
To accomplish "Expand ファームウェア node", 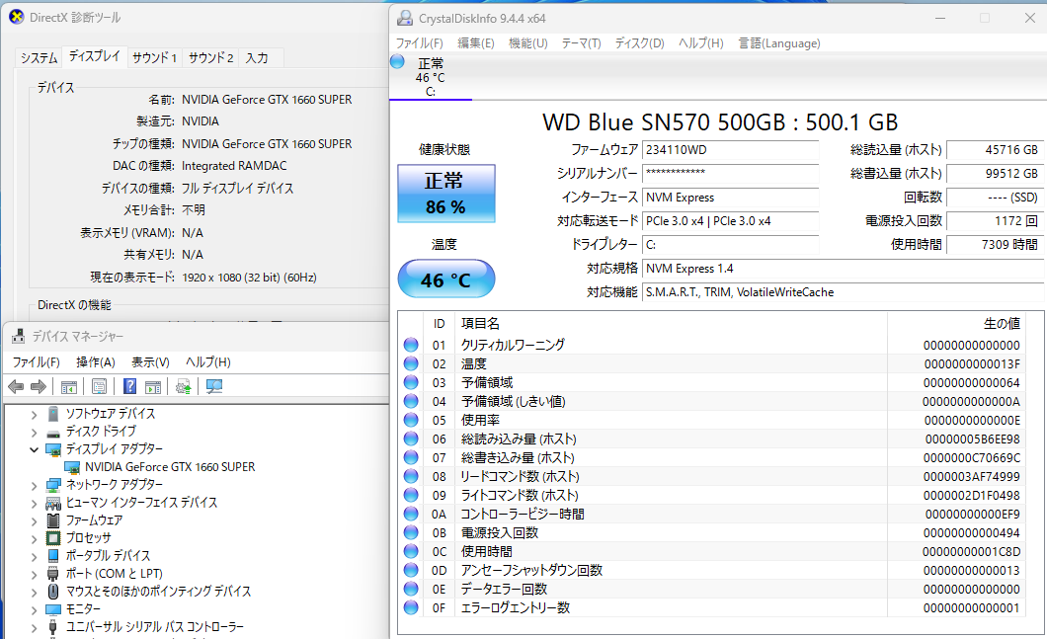I will click(34, 520).
